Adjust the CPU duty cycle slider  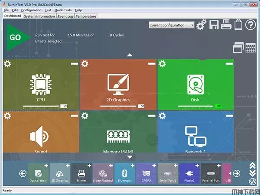(x=41, y=106)
